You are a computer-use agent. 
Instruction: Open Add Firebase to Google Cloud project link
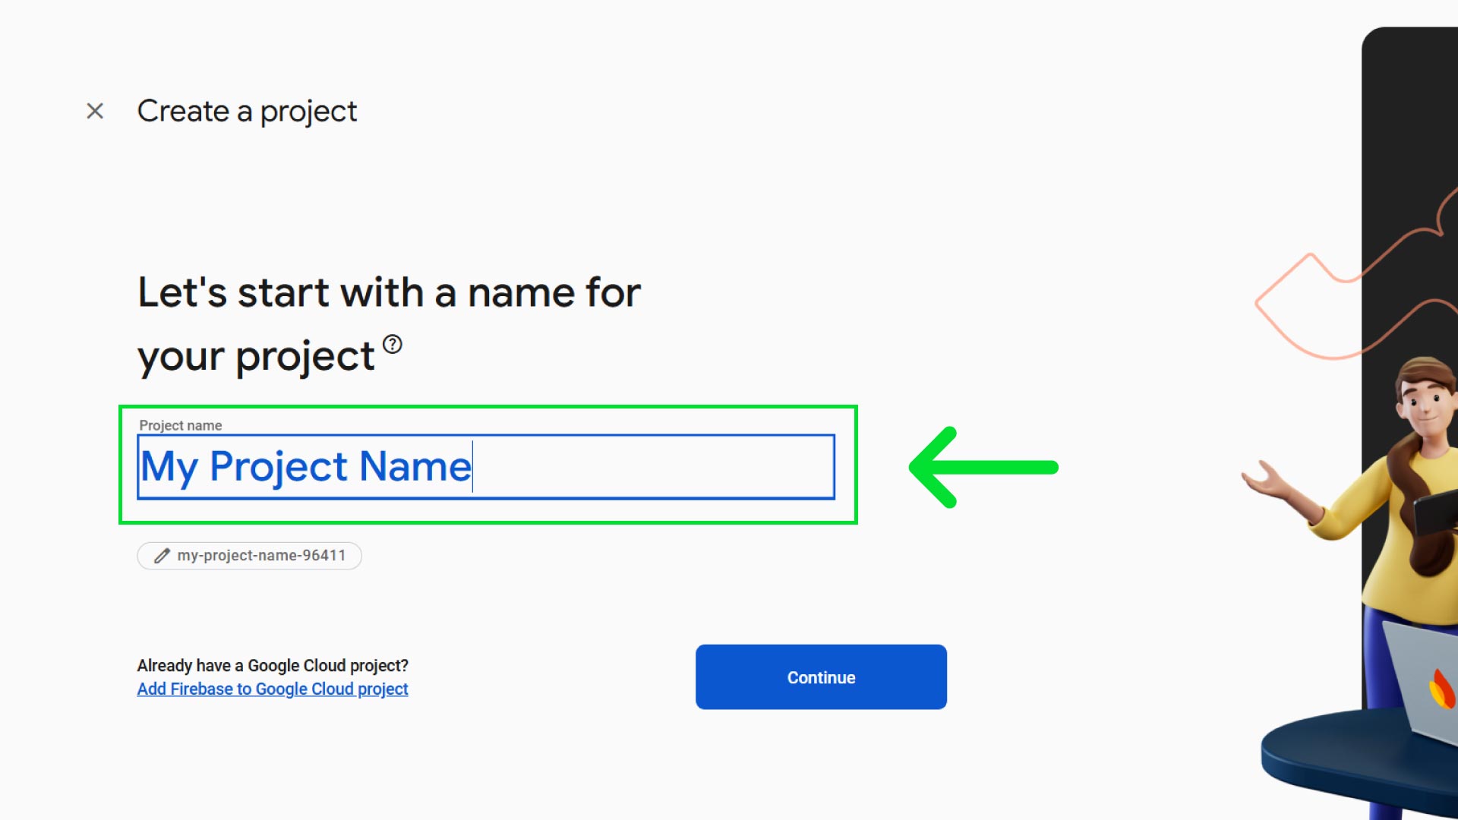[272, 689]
